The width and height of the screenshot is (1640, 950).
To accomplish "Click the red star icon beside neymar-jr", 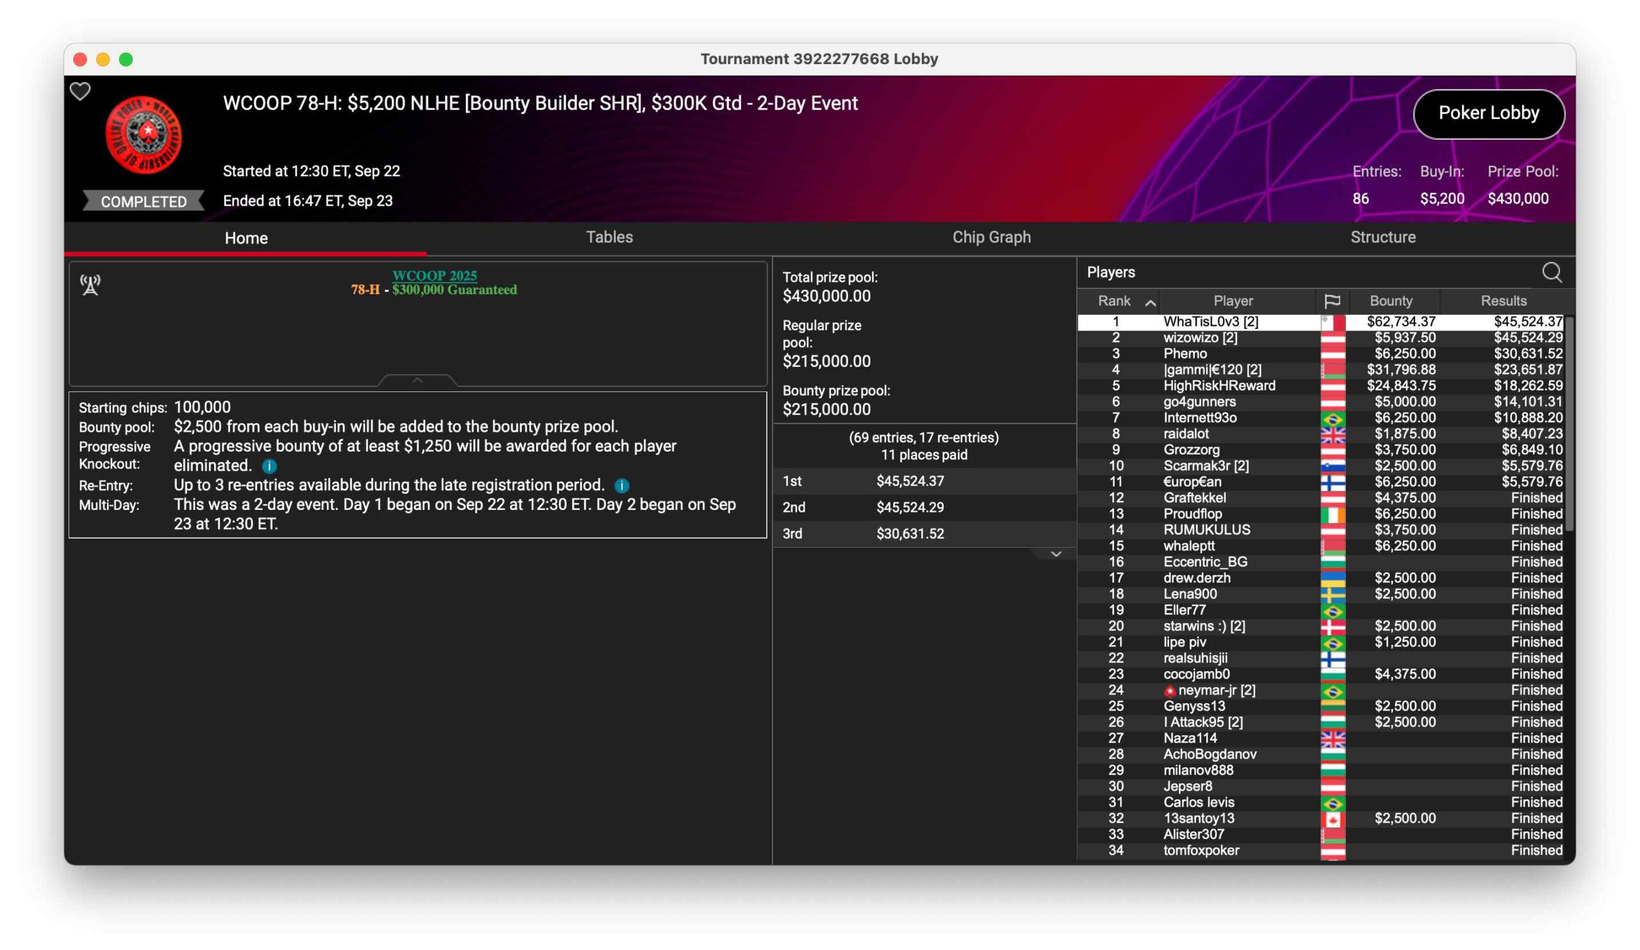I will click(1170, 691).
